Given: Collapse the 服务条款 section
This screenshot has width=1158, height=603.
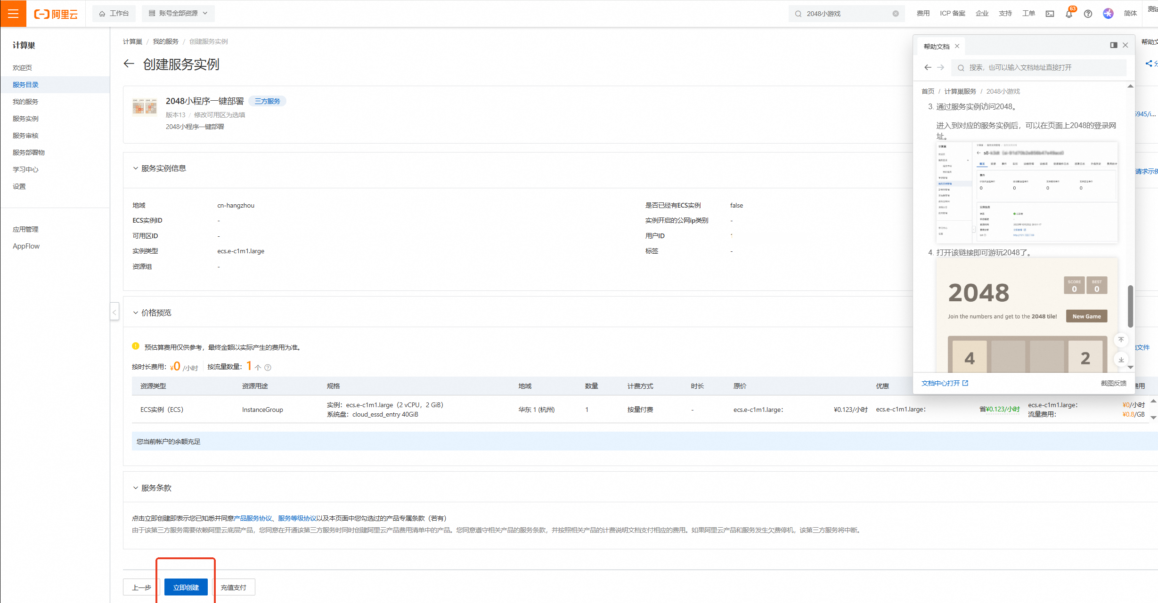Looking at the screenshot, I should click(x=136, y=488).
